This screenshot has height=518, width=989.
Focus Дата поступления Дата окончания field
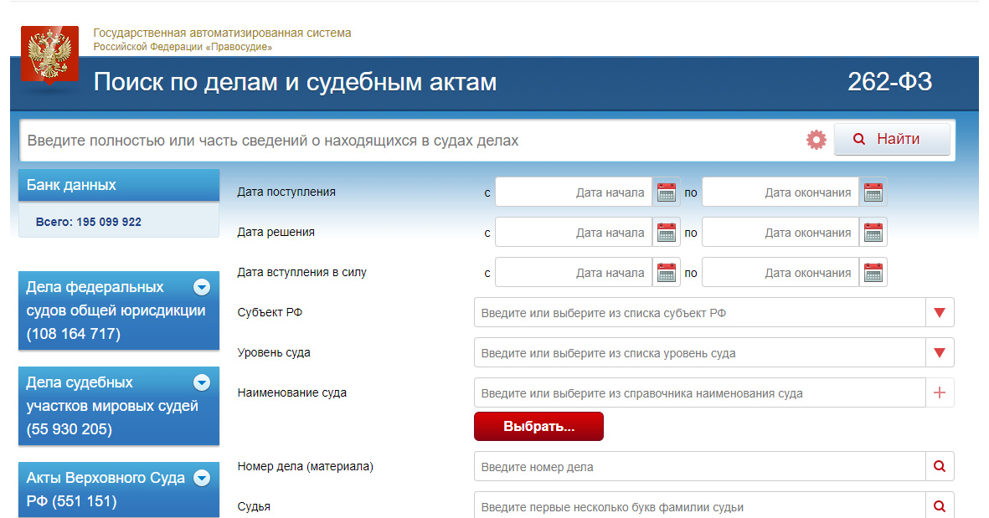click(x=780, y=192)
